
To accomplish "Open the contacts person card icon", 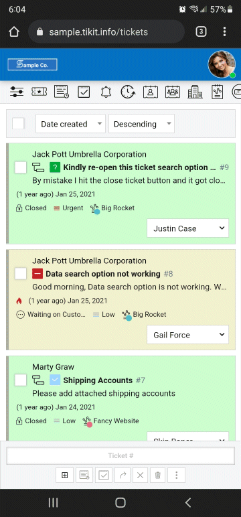I will pos(151,92).
